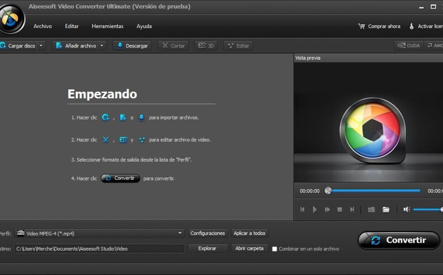Fast forward the preview
443x275 pixels.
[x=327, y=210]
